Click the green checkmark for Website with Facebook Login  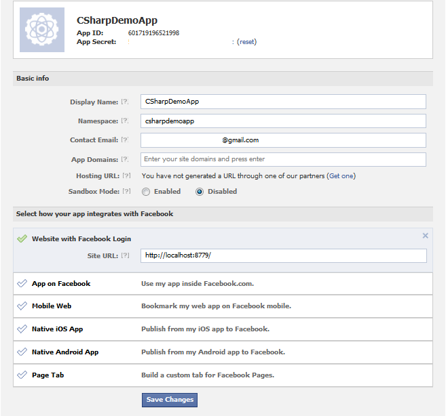pyautogui.click(x=22, y=238)
